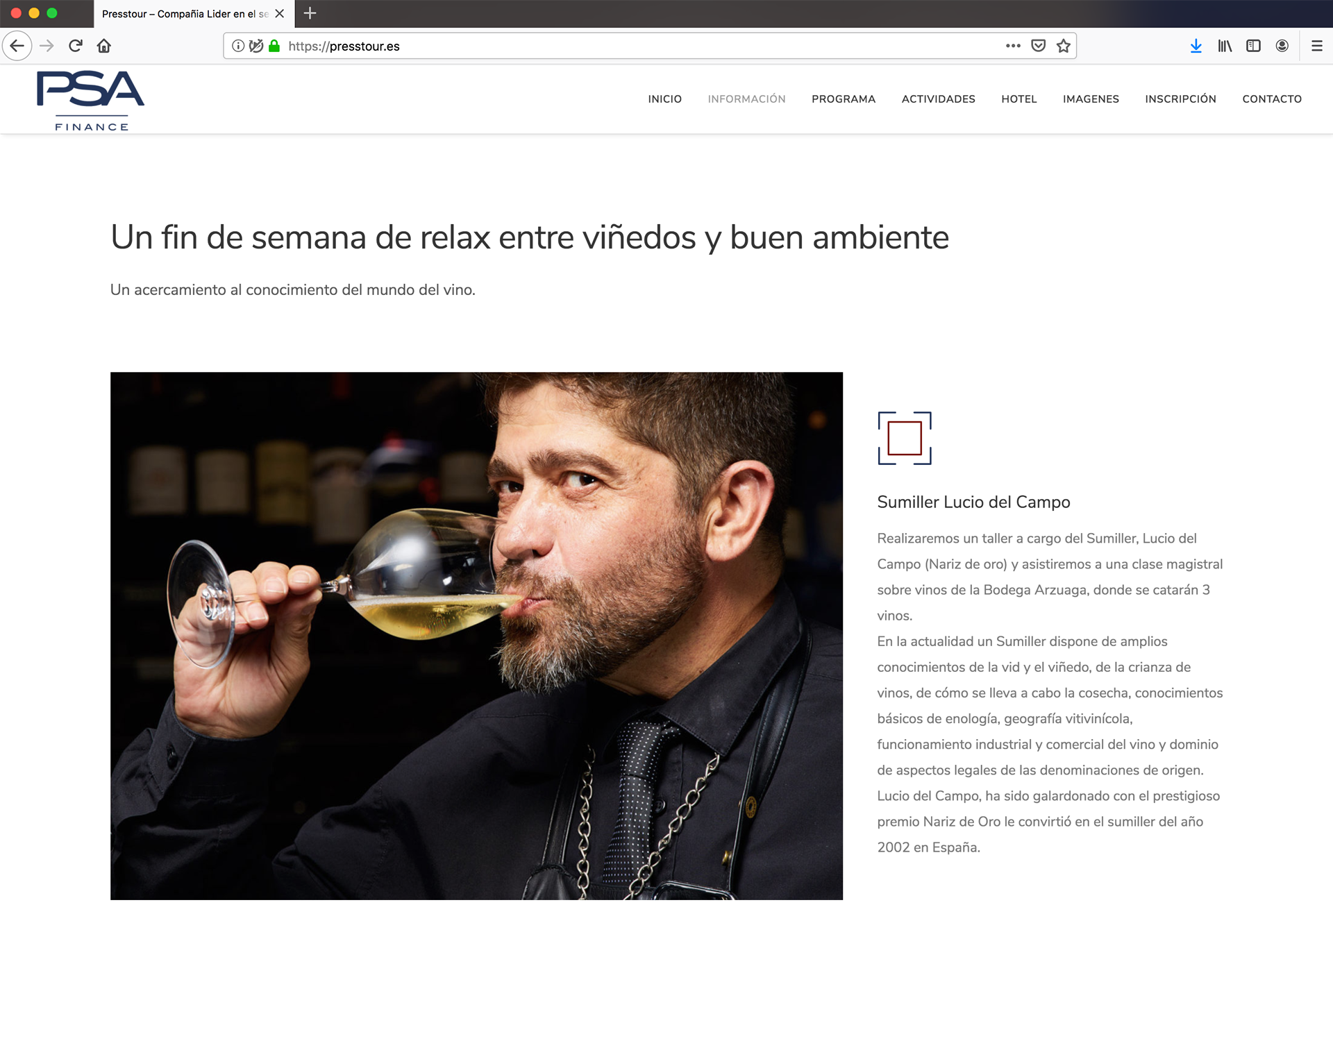Viewport: 1333px width, 1041px height.
Task: Go back using the browser back arrow
Action: pos(17,46)
